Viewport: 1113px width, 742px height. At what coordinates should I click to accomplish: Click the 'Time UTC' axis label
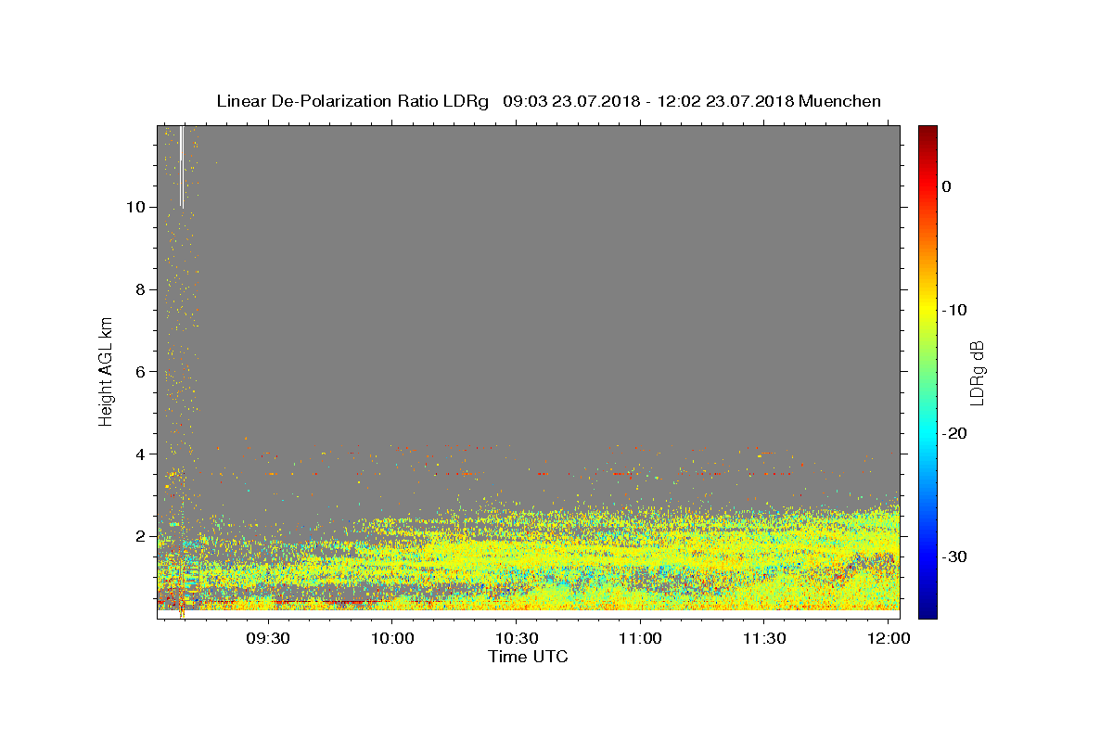point(528,657)
